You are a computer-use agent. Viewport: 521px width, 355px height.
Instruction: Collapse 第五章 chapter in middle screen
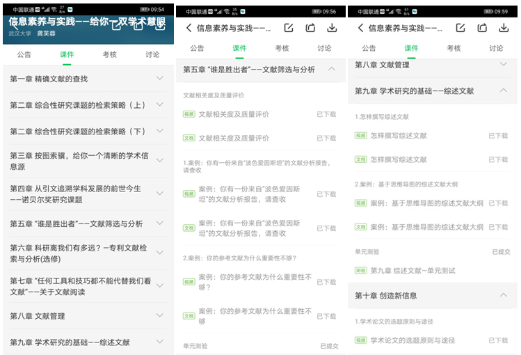pyautogui.click(x=332, y=69)
